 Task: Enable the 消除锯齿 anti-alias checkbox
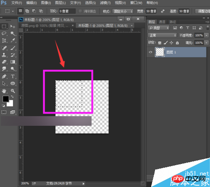[x=80, y=11]
